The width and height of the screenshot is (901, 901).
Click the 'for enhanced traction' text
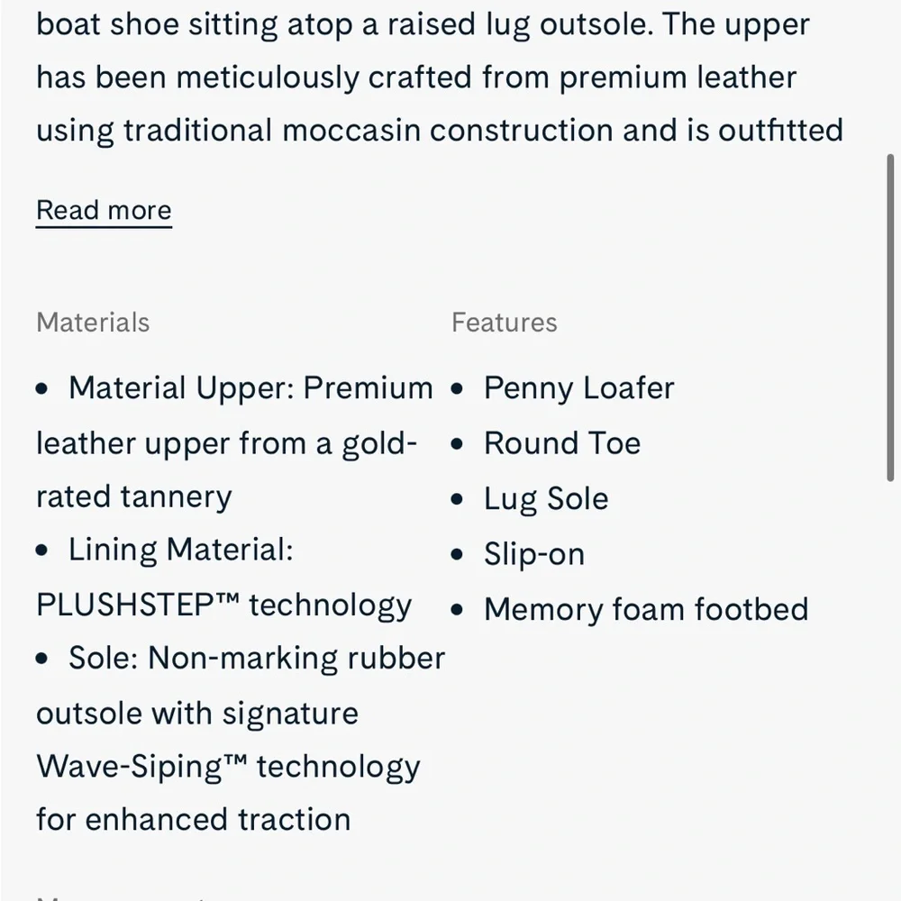[194, 819]
